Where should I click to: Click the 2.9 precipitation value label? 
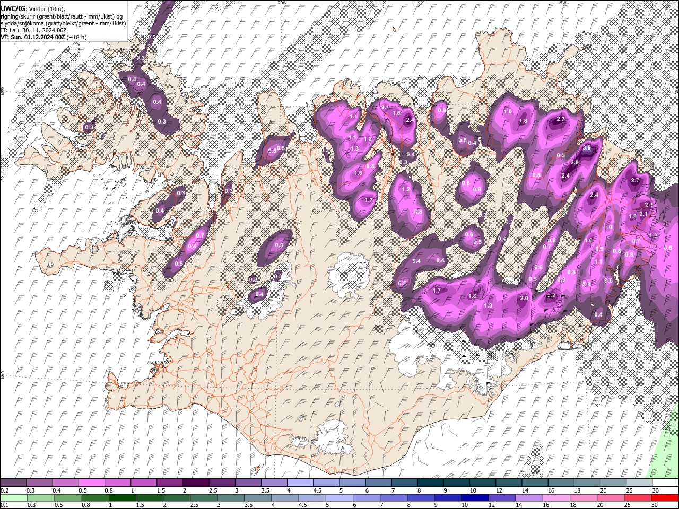click(574, 162)
